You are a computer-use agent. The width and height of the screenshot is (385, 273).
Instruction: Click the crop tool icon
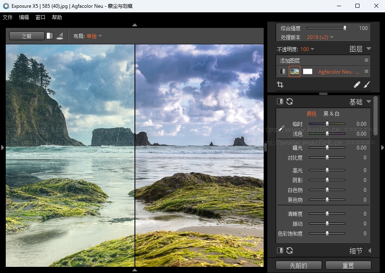click(x=280, y=85)
